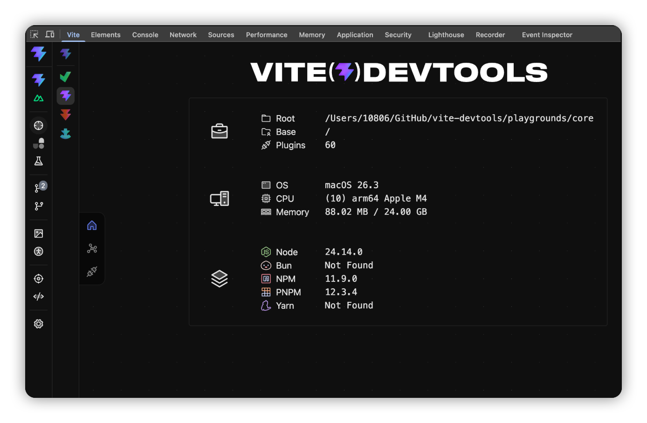Activate the DevTools element picker arrow icon

pyautogui.click(x=34, y=34)
